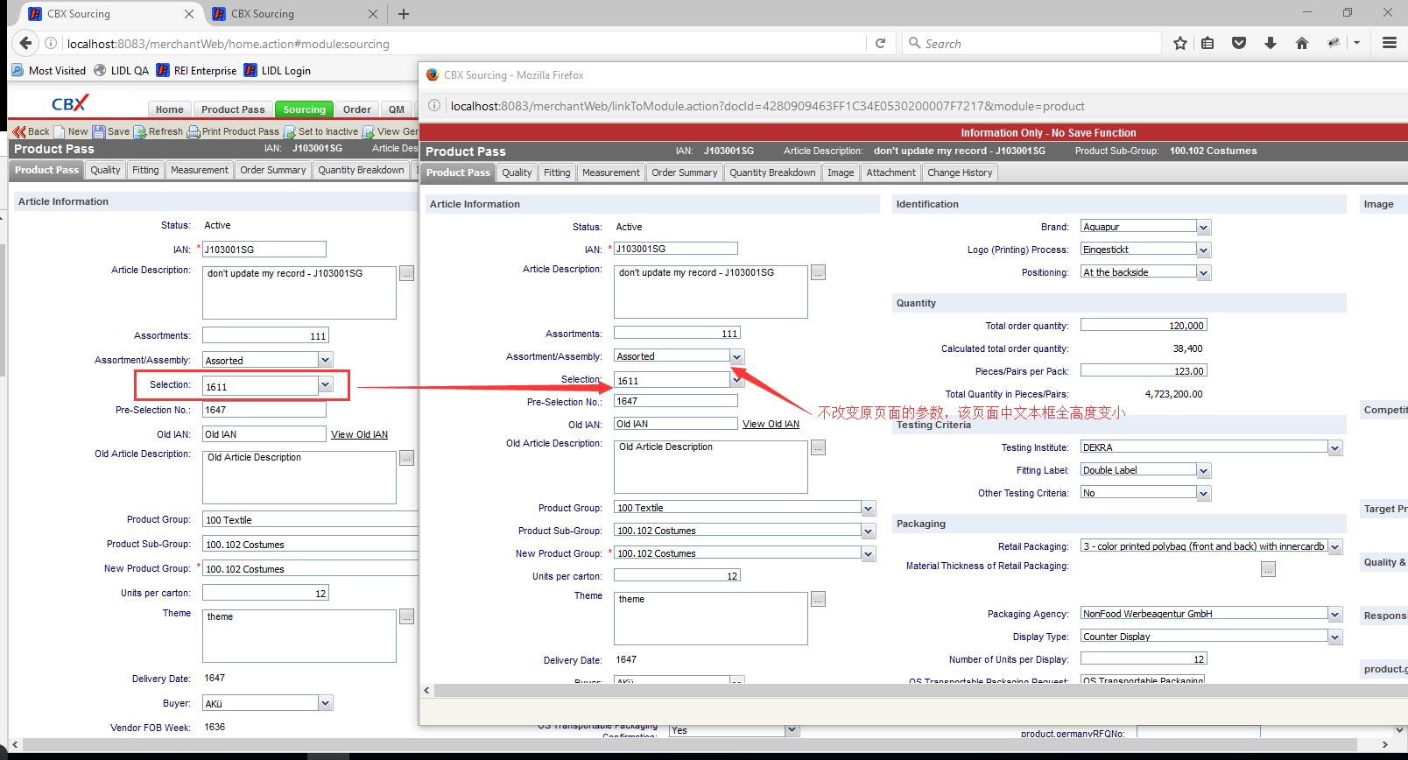Viewport: 1408px width, 760px height.
Task: Click Save in CBX toolbar
Action: pos(111,131)
